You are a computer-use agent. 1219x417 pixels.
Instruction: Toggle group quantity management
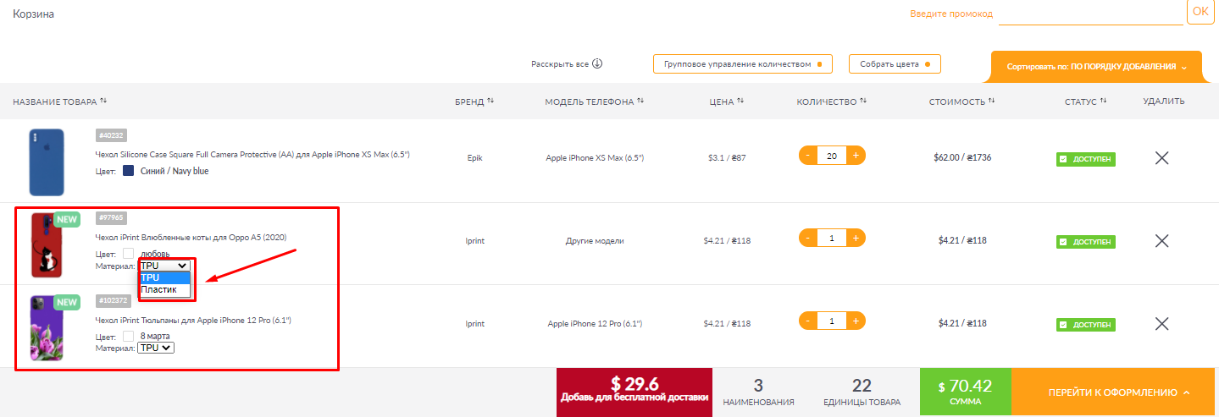point(742,64)
